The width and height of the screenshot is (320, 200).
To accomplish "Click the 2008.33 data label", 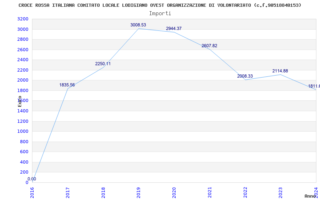I will click(245, 76).
